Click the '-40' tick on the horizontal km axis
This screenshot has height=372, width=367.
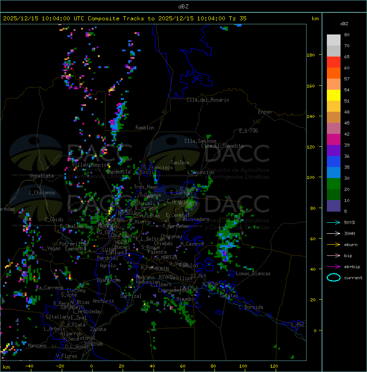tap(29, 366)
